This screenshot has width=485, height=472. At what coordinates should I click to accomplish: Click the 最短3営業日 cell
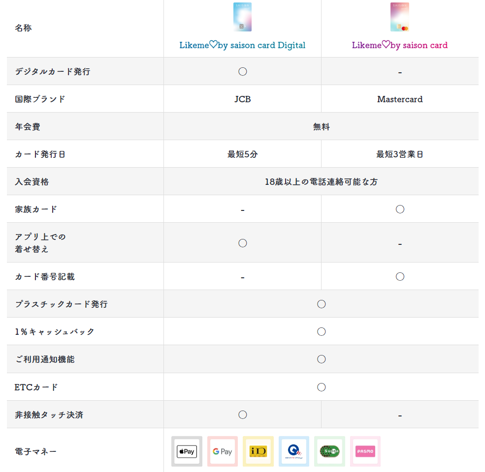(400, 154)
